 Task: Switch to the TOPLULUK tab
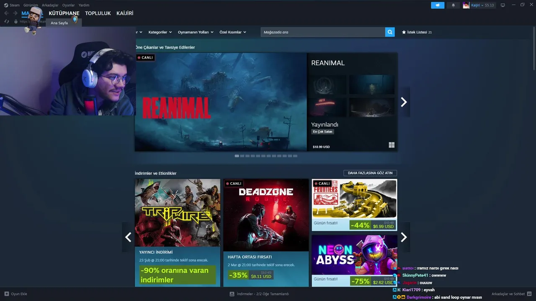click(98, 13)
